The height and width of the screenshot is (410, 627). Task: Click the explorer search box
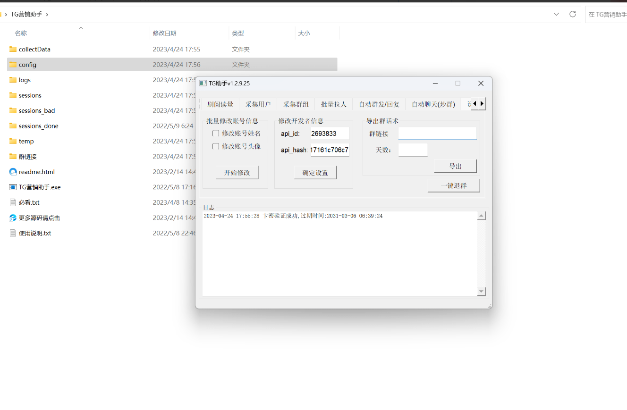pyautogui.click(x=606, y=14)
